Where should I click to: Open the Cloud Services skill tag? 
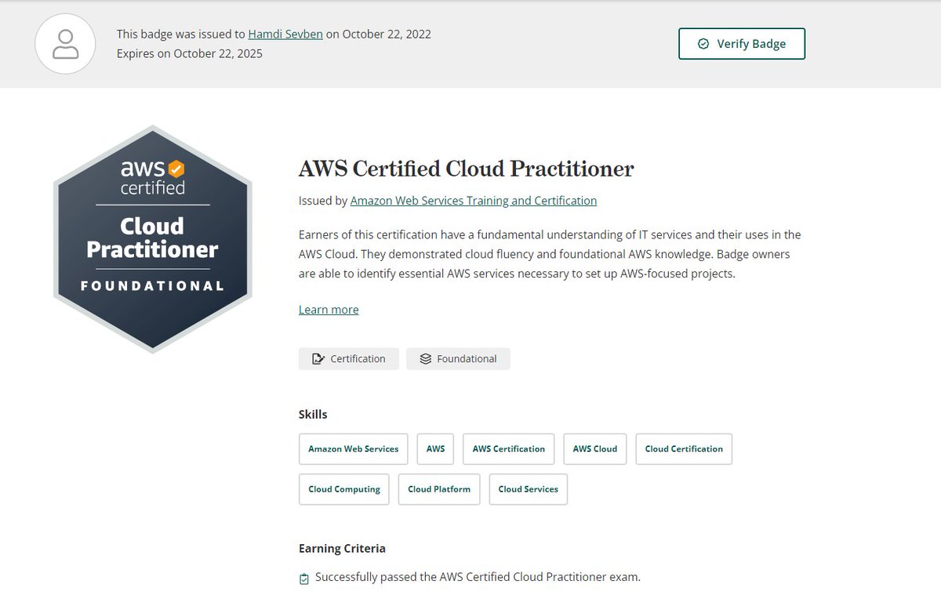click(x=529, y=489)
